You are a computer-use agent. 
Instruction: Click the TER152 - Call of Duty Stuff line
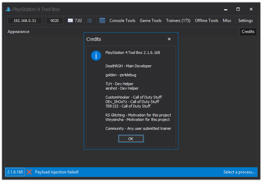click(x=128, y=106)
